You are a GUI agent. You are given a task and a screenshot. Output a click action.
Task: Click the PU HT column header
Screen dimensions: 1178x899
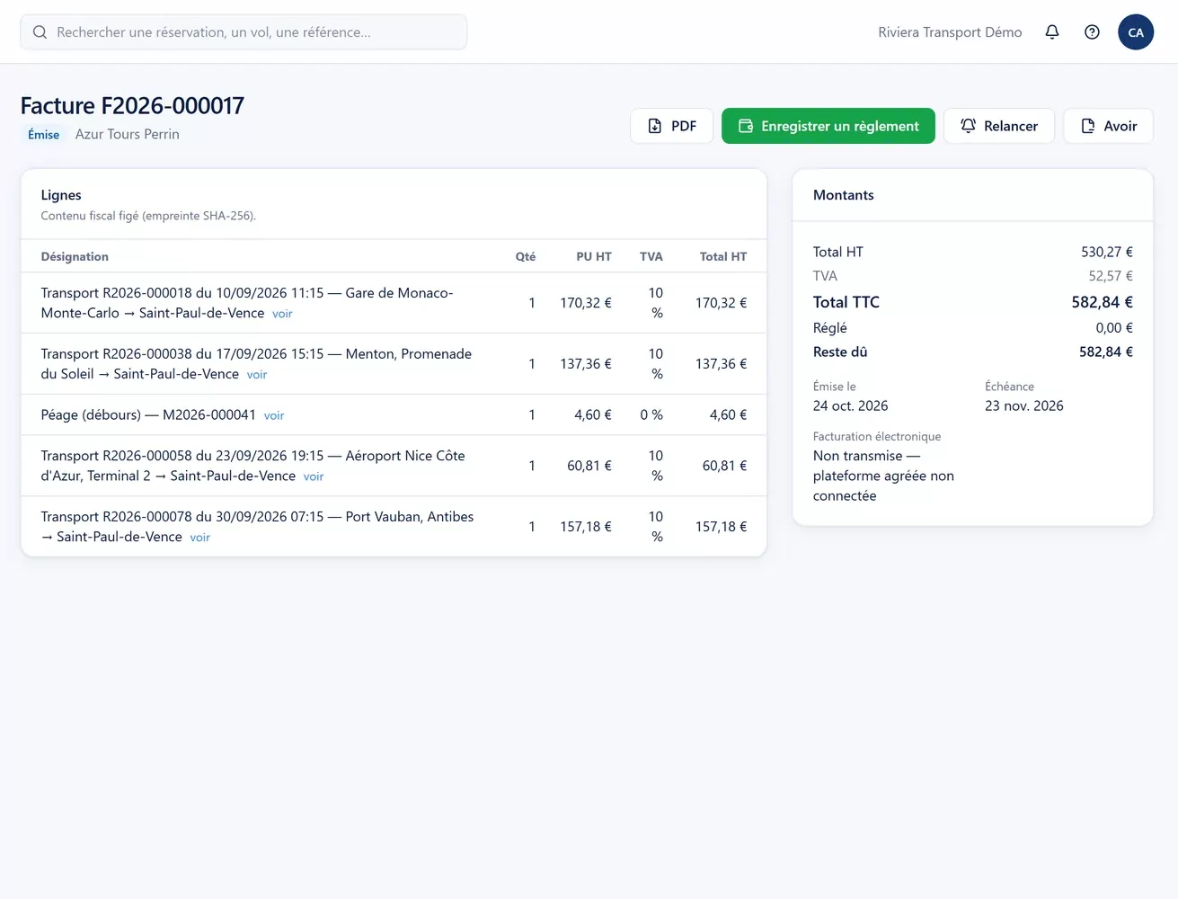point(594,257)
